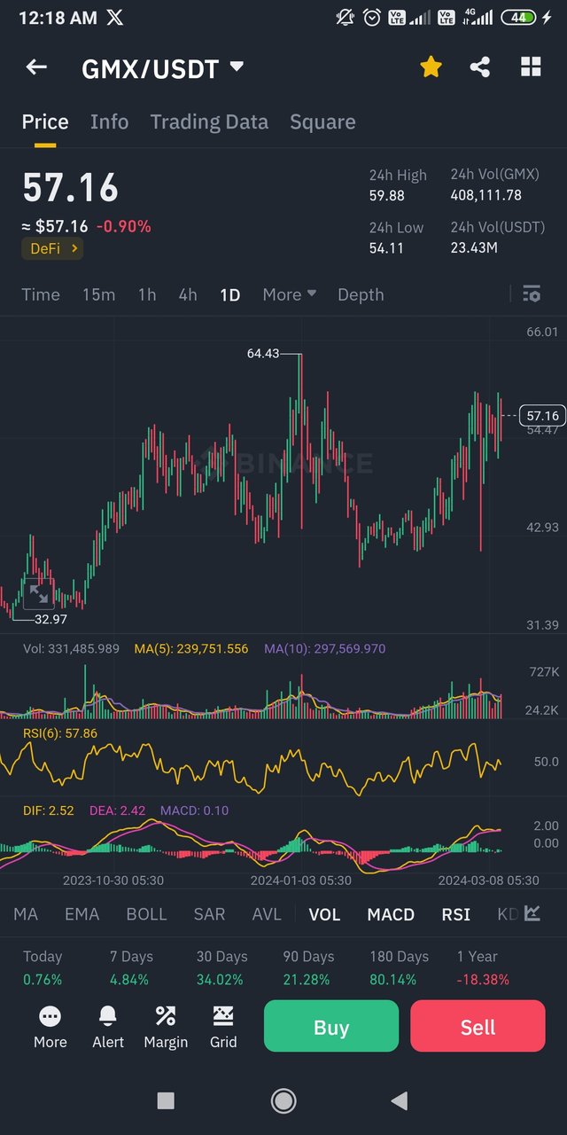Open the Depth chart view
Screen dimensions: 567x1135
(x=361, y=294)
